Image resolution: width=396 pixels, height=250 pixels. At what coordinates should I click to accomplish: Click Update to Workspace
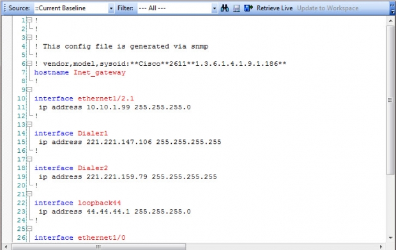point(328,8)
